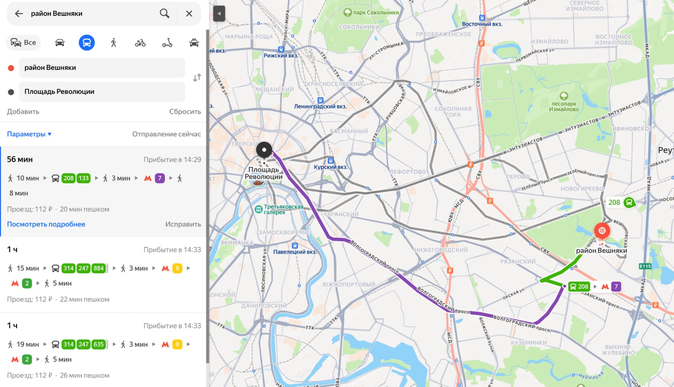Clear the search with the X icon
The height and width of the screenshot is (387, 674).
pyautogui.click(x=189, y=14)
